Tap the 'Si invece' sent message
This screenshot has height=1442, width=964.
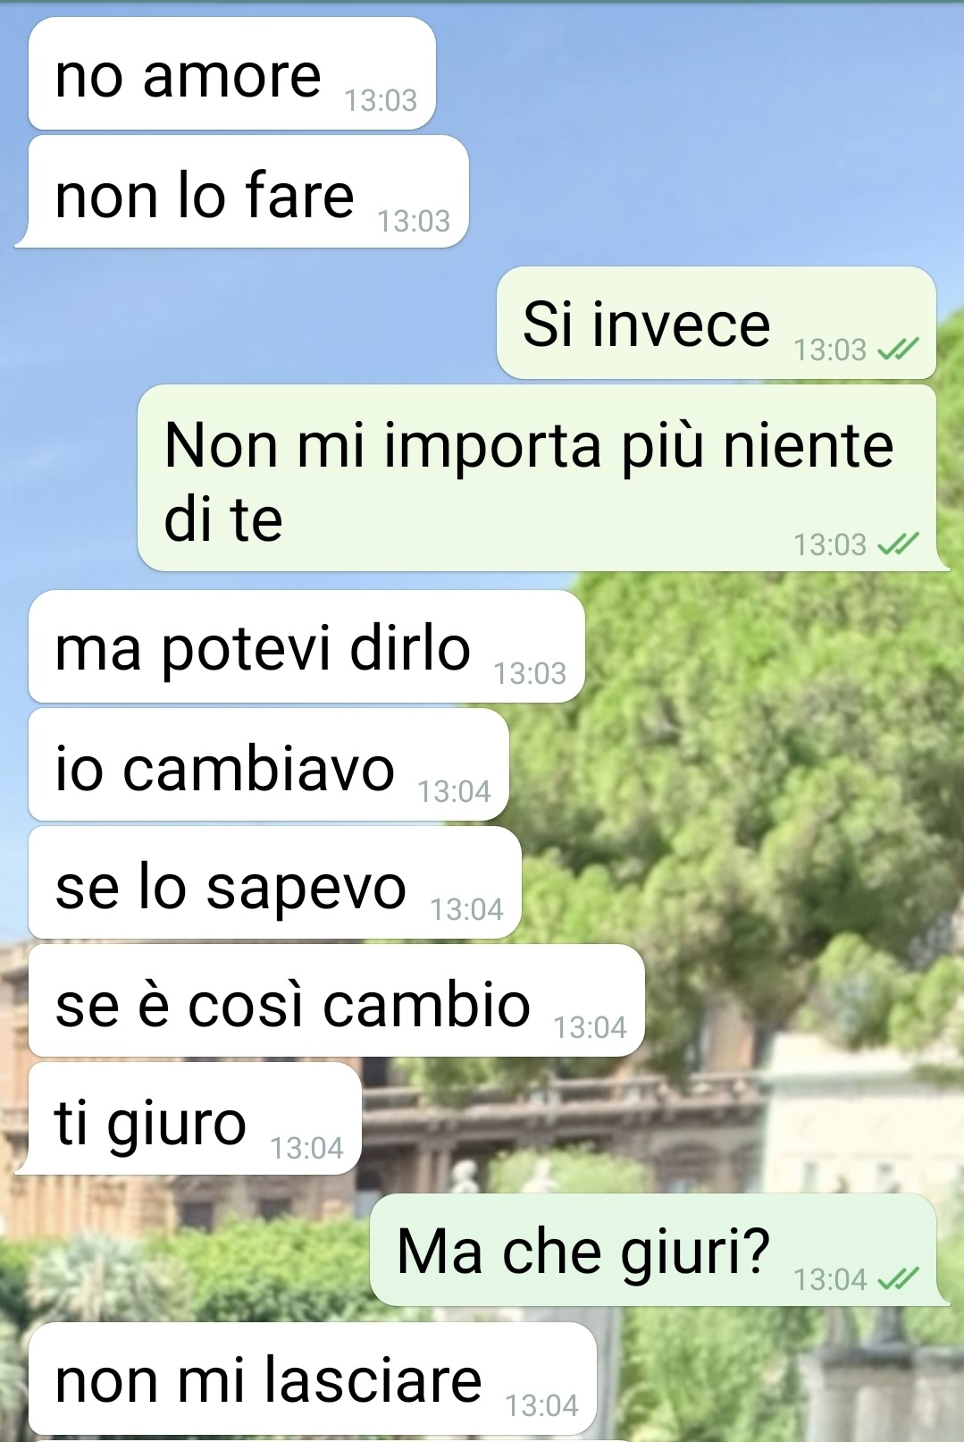click(717, 323)
